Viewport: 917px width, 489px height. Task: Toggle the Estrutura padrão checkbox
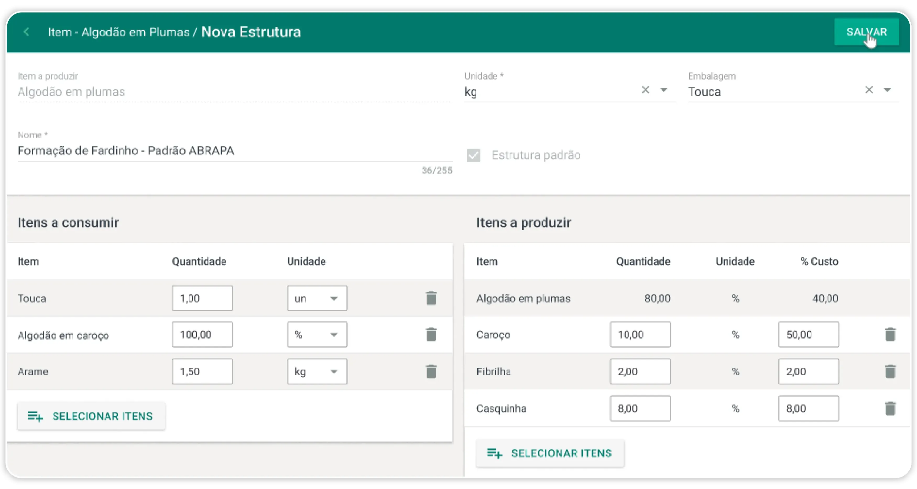click(x=473, y=155)
